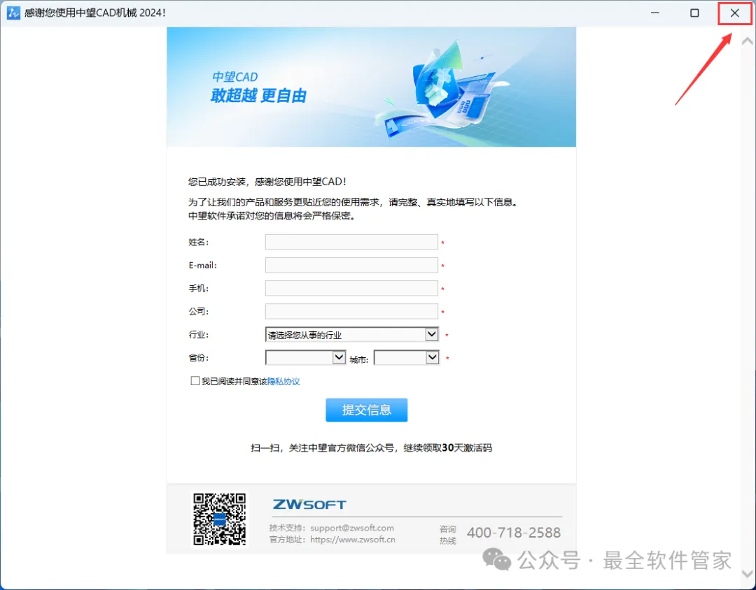Click the 公司 company input field
The image size is (756, 590).
[351, 311]
